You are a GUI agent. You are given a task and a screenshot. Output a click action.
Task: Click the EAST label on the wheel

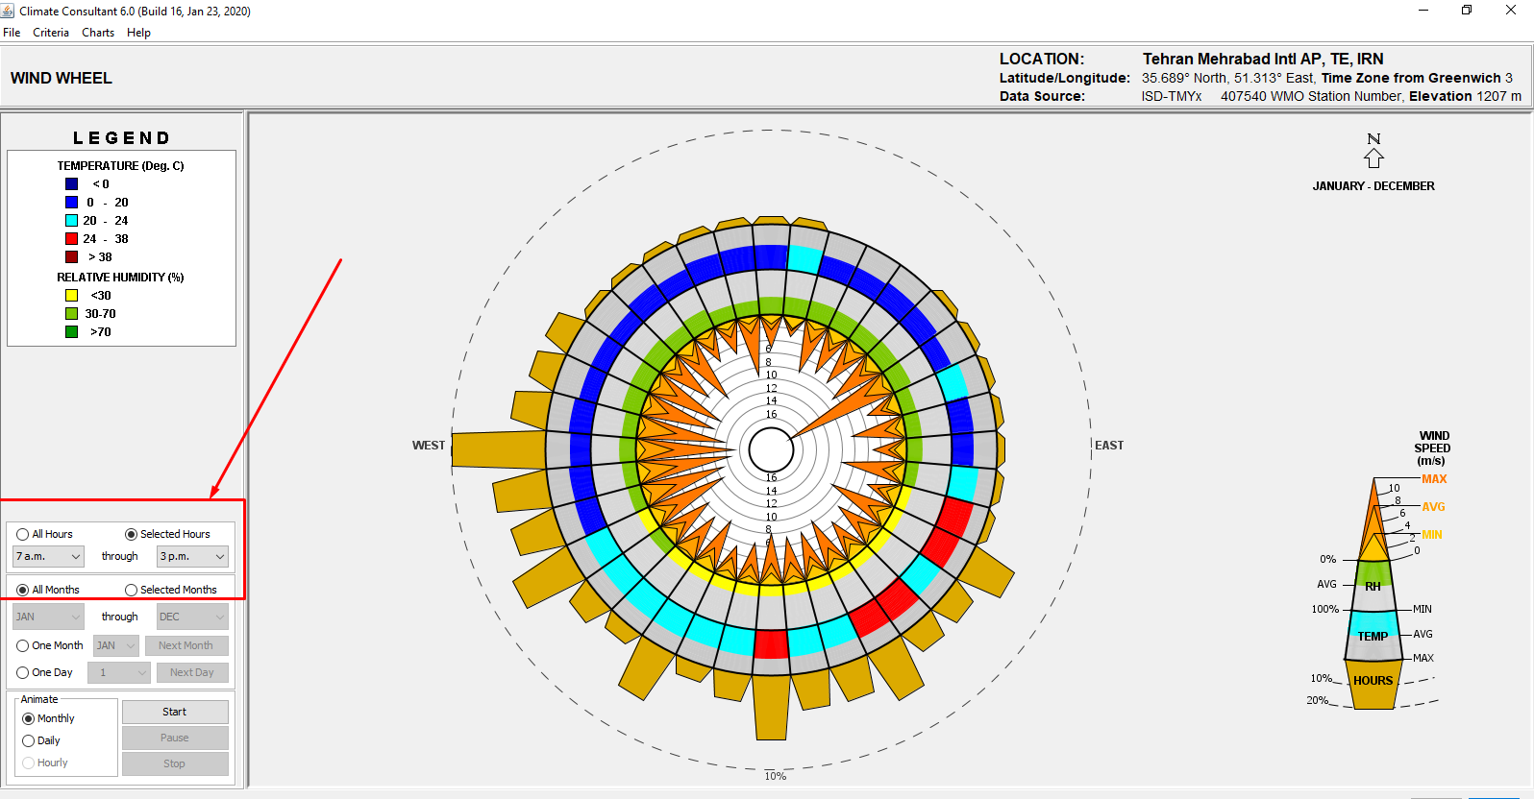pyautogui.click(x=1109, y=446)
